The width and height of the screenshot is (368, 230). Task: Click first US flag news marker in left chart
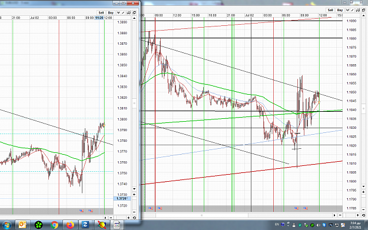tap(81, 211)
